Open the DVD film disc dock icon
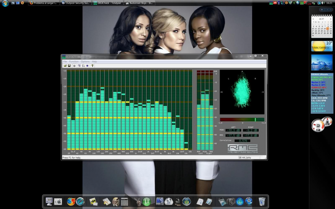The height and width of the screenshot is (209, 335). coord(249,201)
